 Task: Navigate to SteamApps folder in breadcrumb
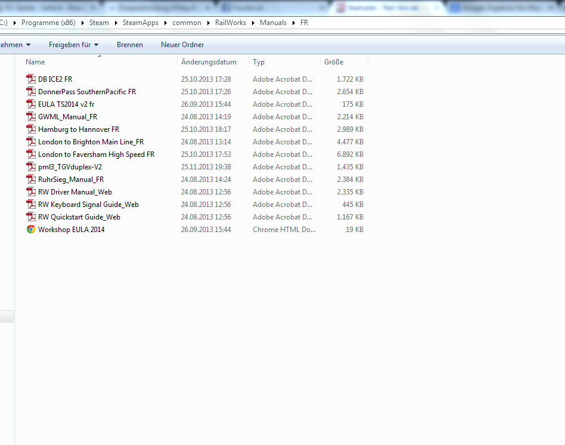141,23
